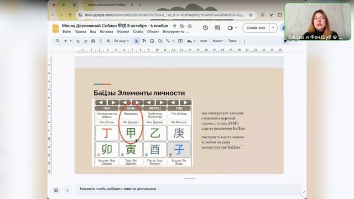Open the Вид menu
Screen dimensions: 354x199
tap(93, 32)
